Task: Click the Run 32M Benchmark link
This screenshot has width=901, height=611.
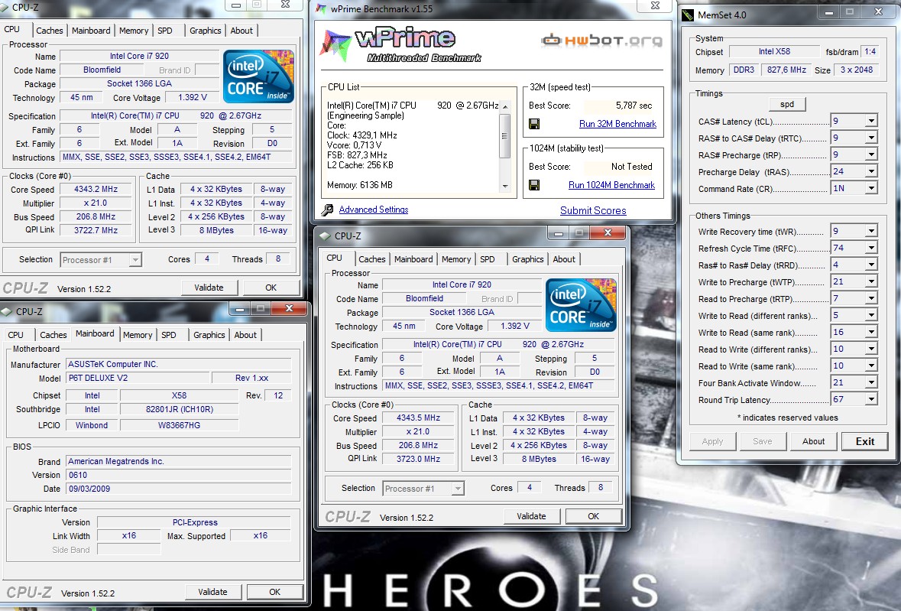Action: pos(617,124)
